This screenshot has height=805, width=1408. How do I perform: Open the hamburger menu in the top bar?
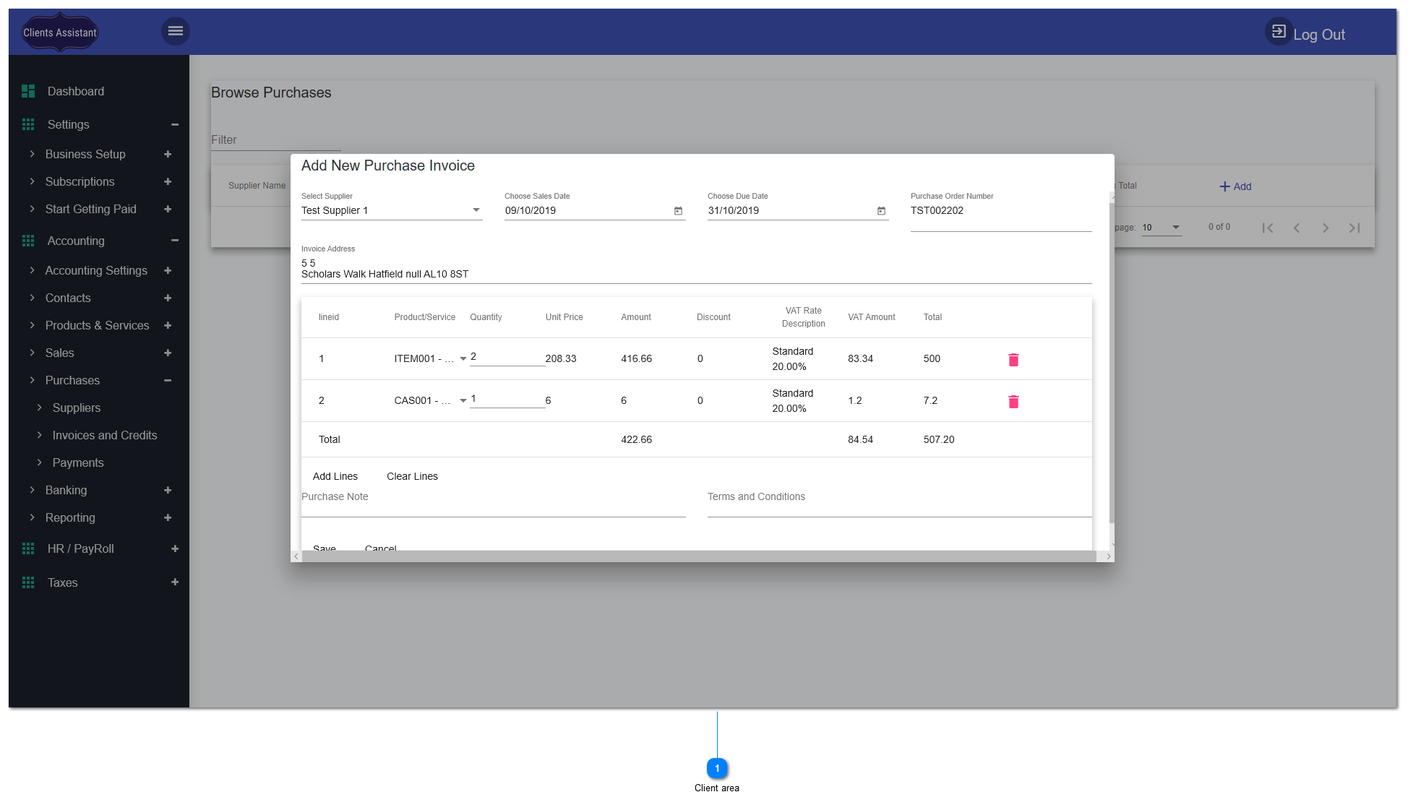click(175, 31)
